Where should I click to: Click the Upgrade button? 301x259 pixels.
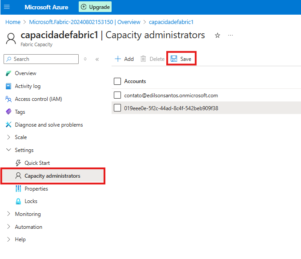tap(95, 7)
